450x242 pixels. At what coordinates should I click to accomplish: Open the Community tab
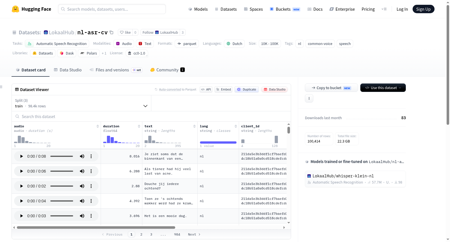point(168,70)
